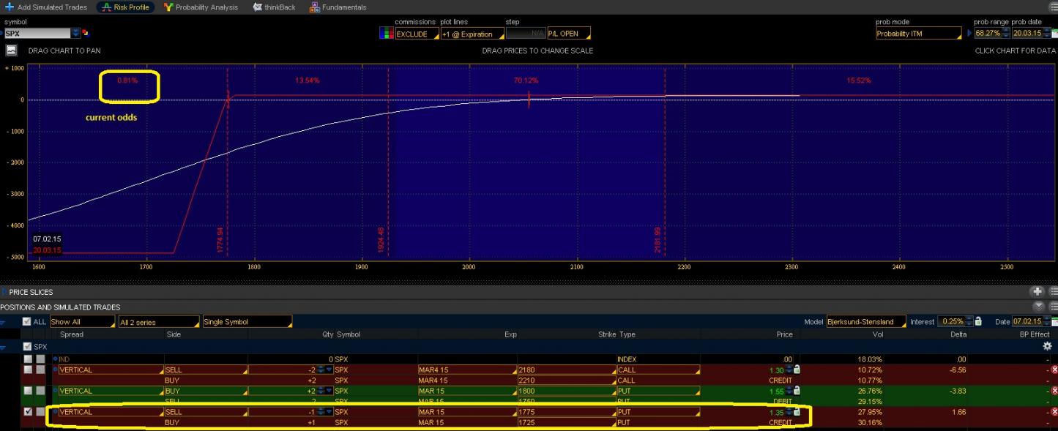Switch to Risk Profile tab

(125, 7)
